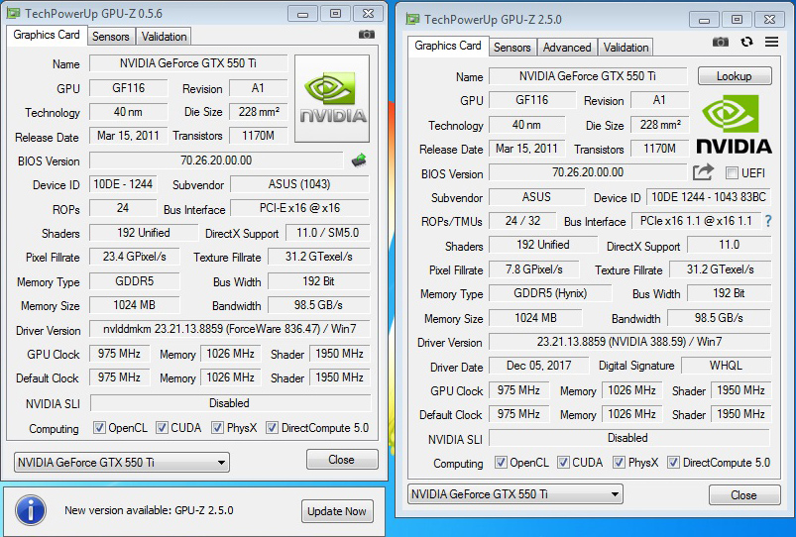The image size is (796, 537).
Task: Click the NVIDIA logo in GPU-Z 2.5.0
Action: (x=734, y=124)
